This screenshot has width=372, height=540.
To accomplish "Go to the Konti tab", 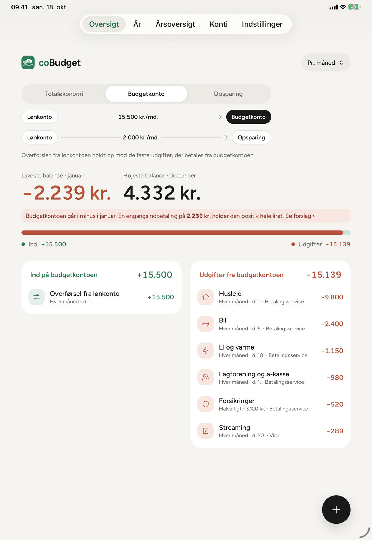I will click(x=218, y=24).
